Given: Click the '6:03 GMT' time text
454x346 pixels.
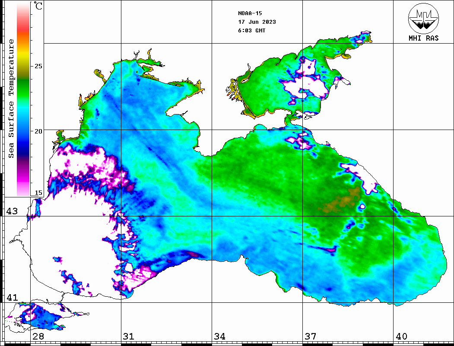Looking at the screenshot, I should click(251, 31).
